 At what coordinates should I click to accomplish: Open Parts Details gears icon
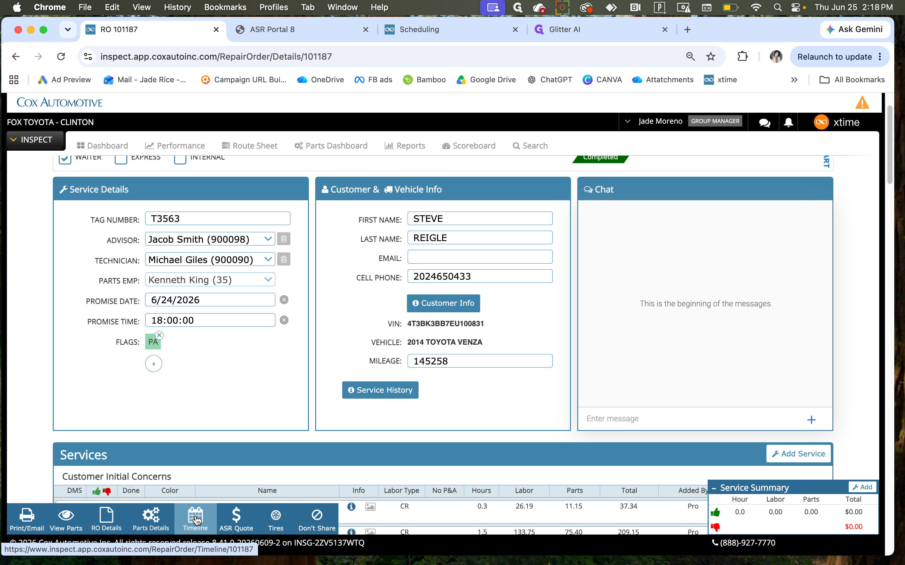151,519
